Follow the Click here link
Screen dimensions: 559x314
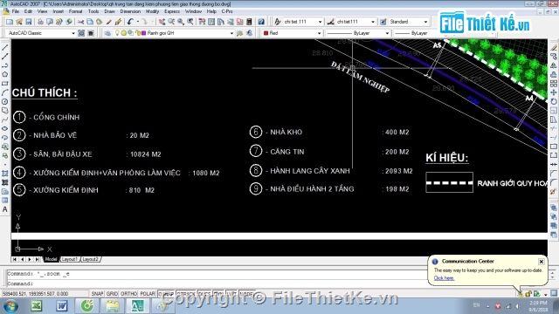point(444,278)
